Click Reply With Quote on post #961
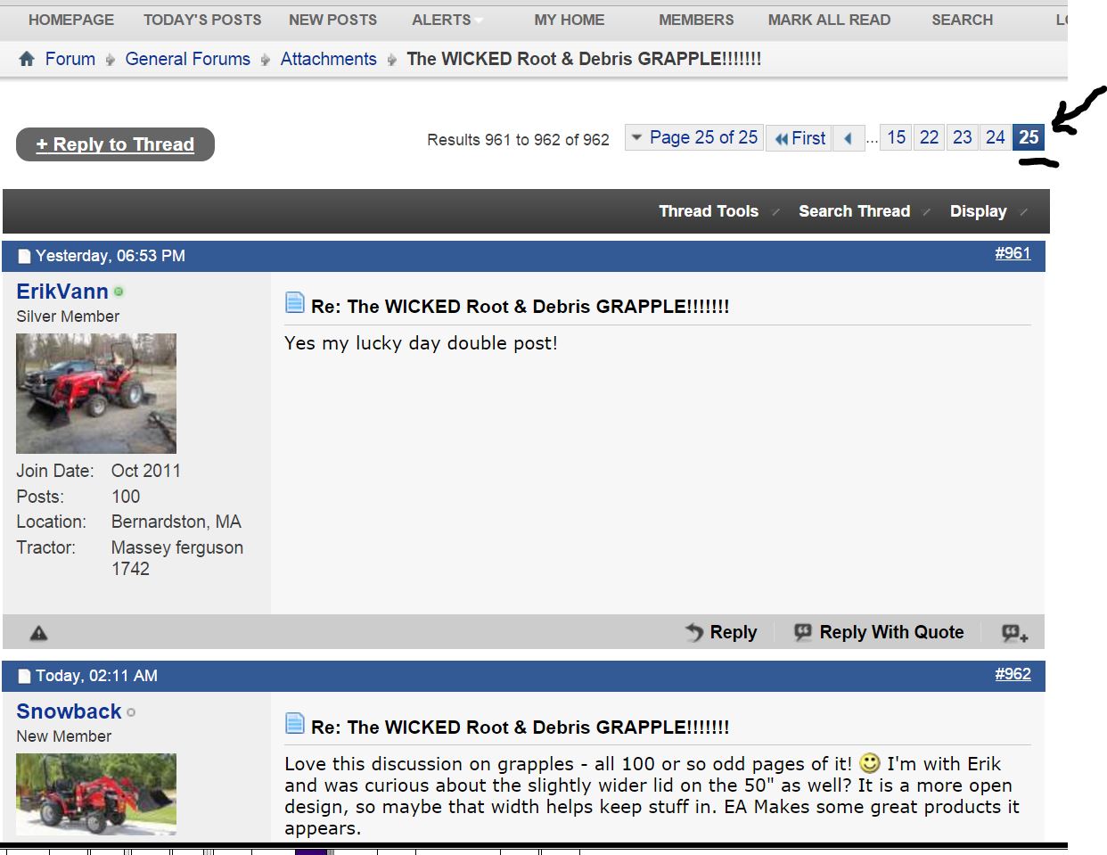 pos(879,632)
